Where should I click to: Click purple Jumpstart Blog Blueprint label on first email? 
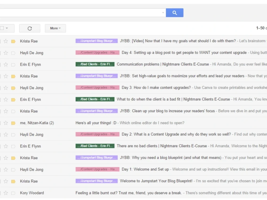(97, 41)
